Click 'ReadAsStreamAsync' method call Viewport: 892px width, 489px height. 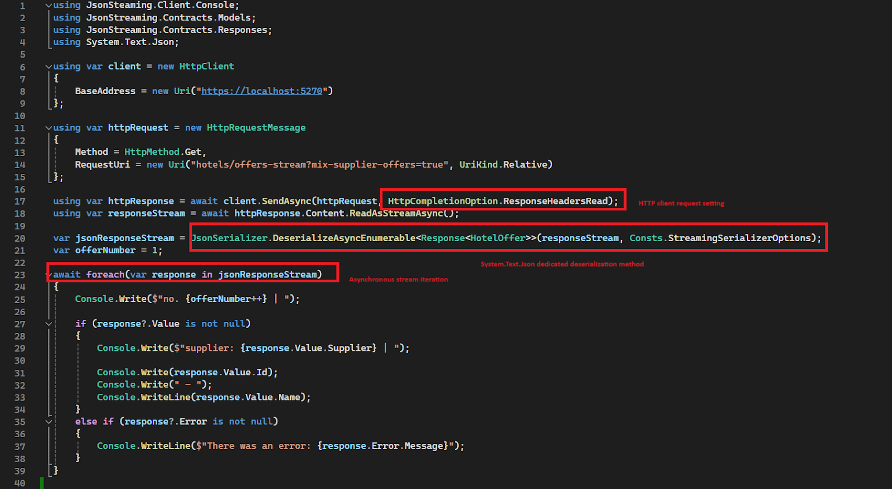(x=396, y=213)
